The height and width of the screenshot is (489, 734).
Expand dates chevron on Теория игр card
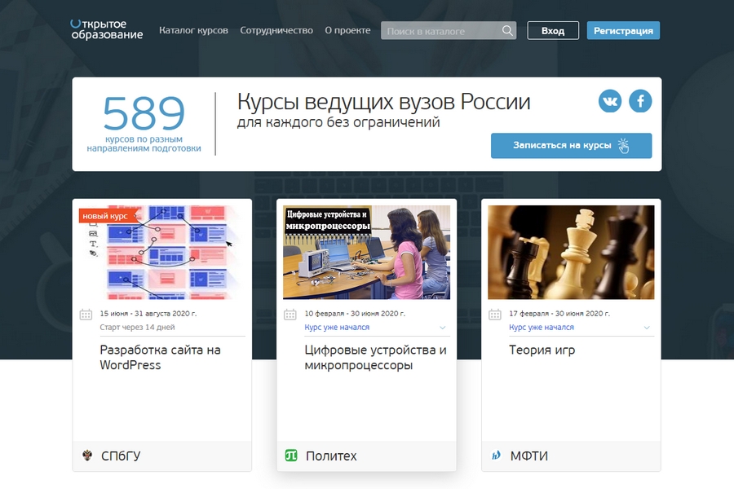[x=648, y=328]
